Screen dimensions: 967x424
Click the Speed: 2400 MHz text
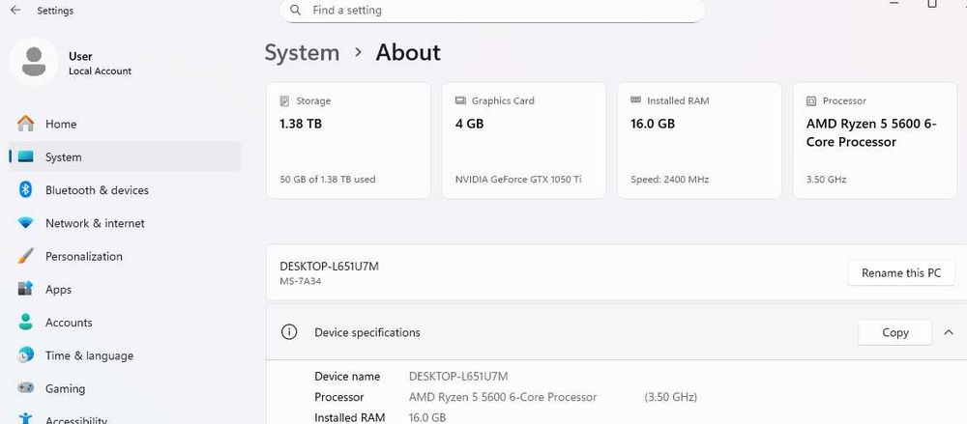[x=670, y=180]
